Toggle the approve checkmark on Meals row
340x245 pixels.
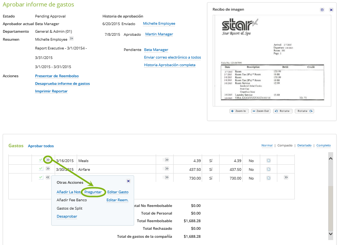pos(41,160)
